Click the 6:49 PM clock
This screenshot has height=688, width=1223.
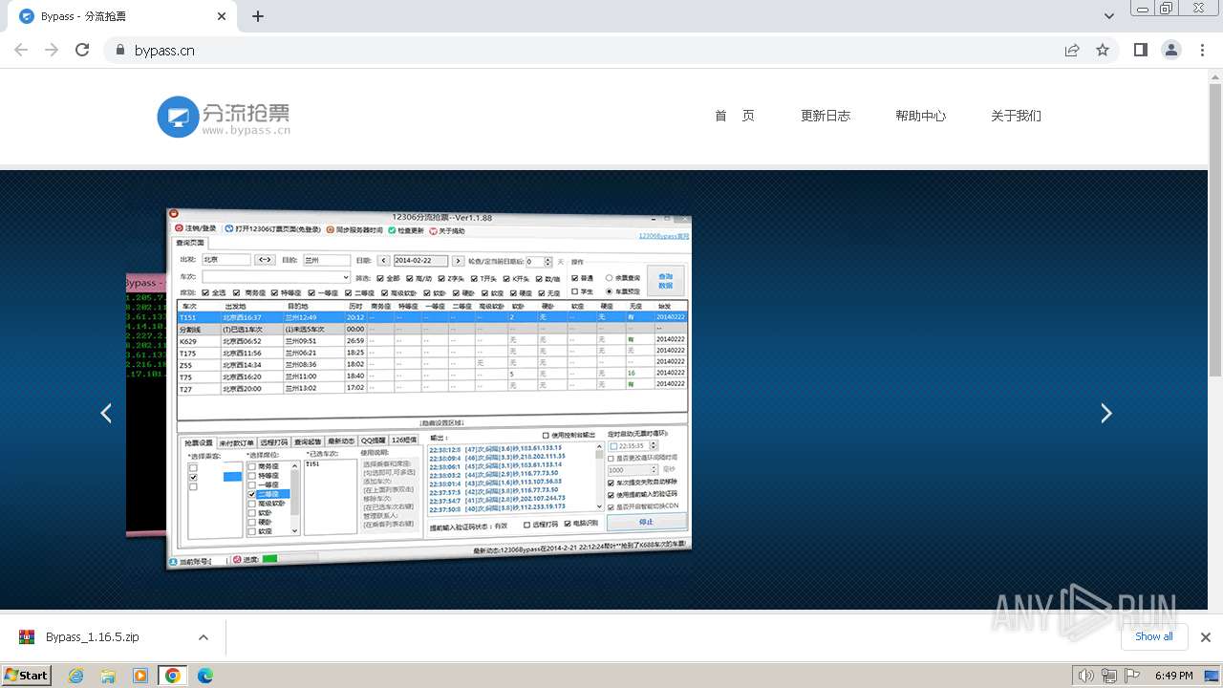[1173, 676]
